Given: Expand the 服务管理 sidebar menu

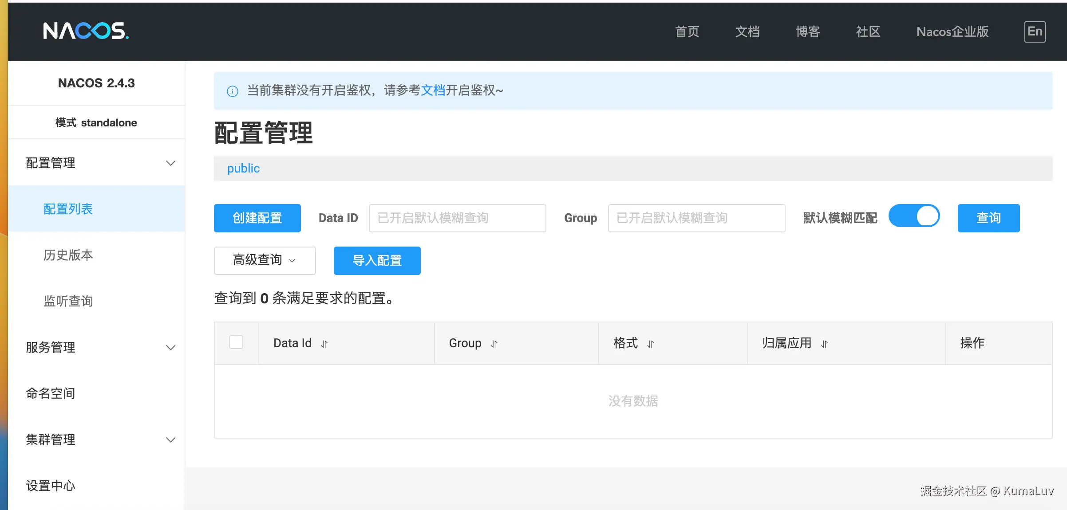Looking at the screenshot, I should point(170,348).
